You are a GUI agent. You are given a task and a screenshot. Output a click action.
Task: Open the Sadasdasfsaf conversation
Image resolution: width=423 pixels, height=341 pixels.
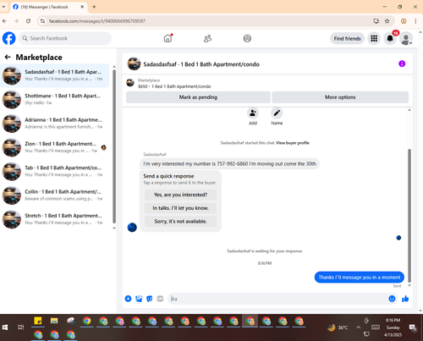click(x=55, y=75)
